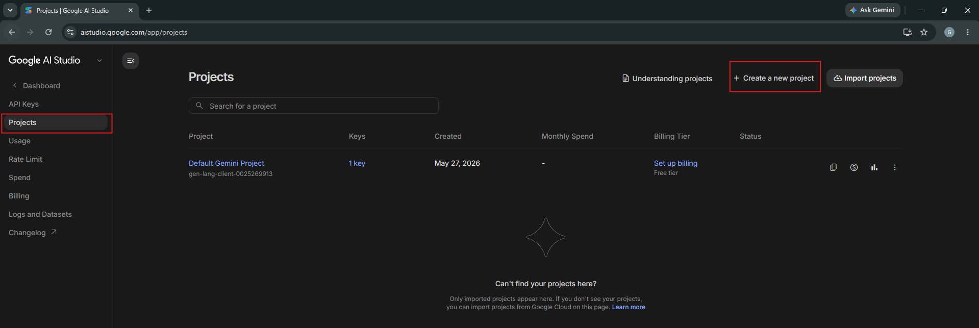View site information icon in address bar
Viewport: 979px width, 328px height.
[x=71, y=32]
